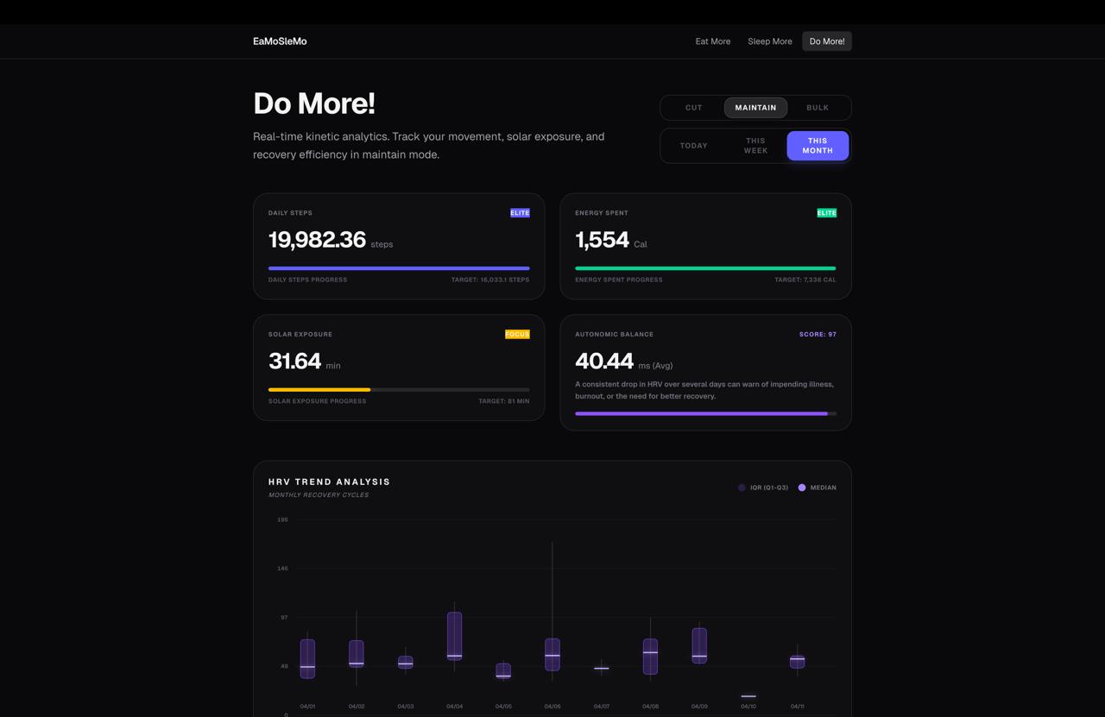This screenshot has width=1105, height=717.
Task: Open the Eat More page
Action: coord(713,41)
